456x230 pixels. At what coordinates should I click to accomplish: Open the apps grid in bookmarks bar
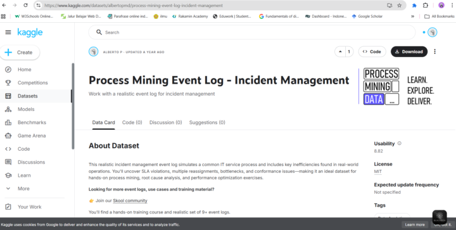tap(4, 16)
